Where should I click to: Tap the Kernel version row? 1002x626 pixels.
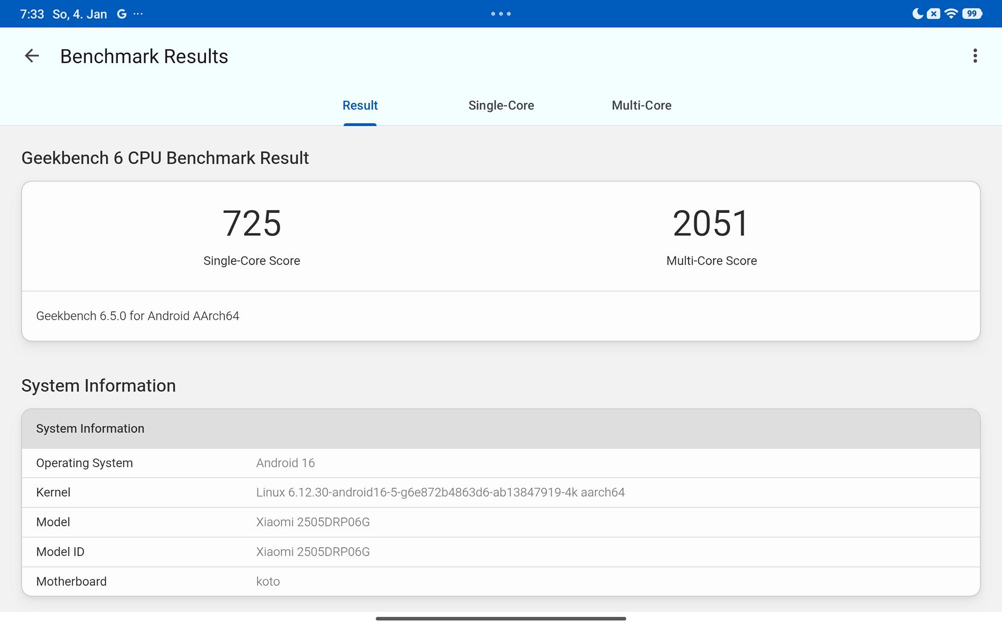pos(440,492)
